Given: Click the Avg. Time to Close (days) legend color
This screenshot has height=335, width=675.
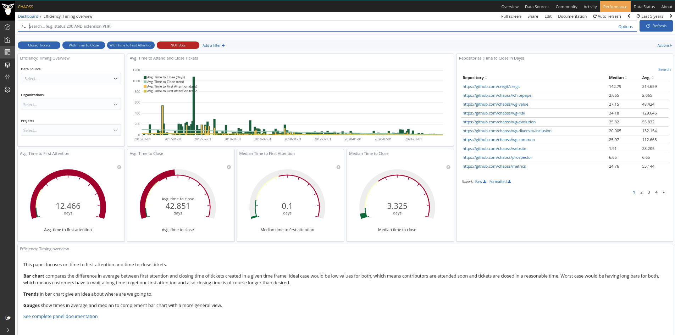Looking at the screenshot, I should click(145, 77).
